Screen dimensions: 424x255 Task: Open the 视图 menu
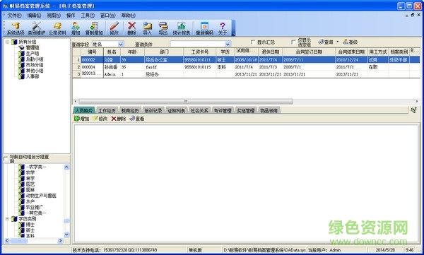pyautogui.click(x=54, y=16)
